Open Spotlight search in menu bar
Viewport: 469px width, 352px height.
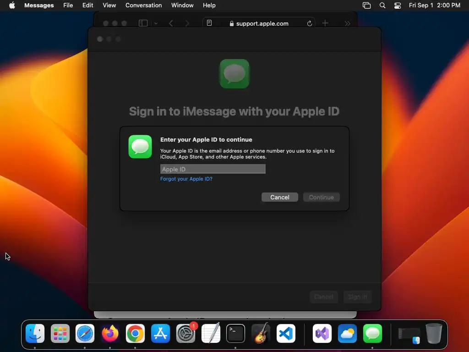coord(382,5)
